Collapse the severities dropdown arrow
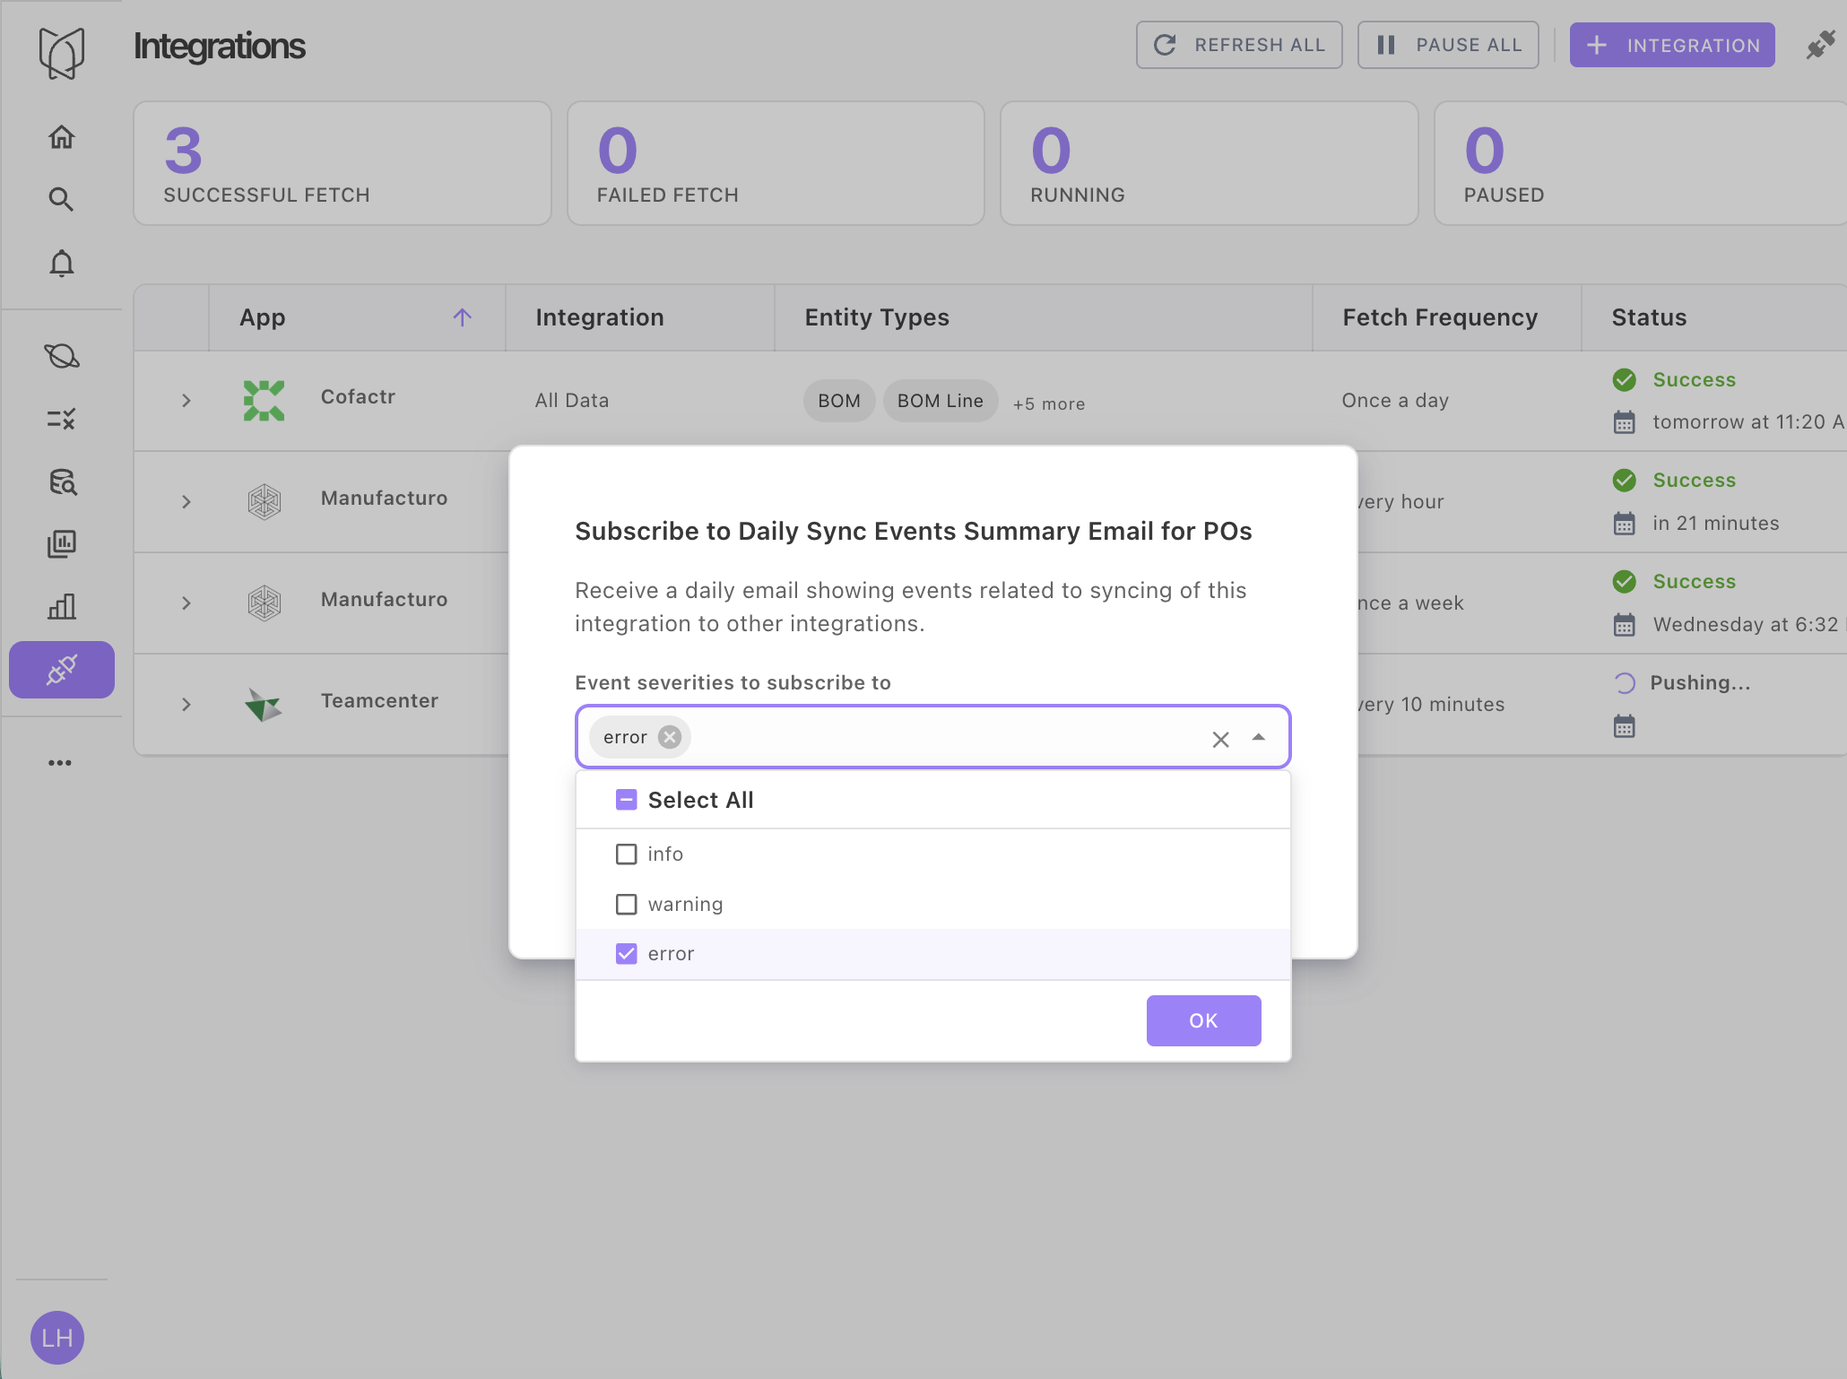1847x1379 pixels. [1259, 738]
